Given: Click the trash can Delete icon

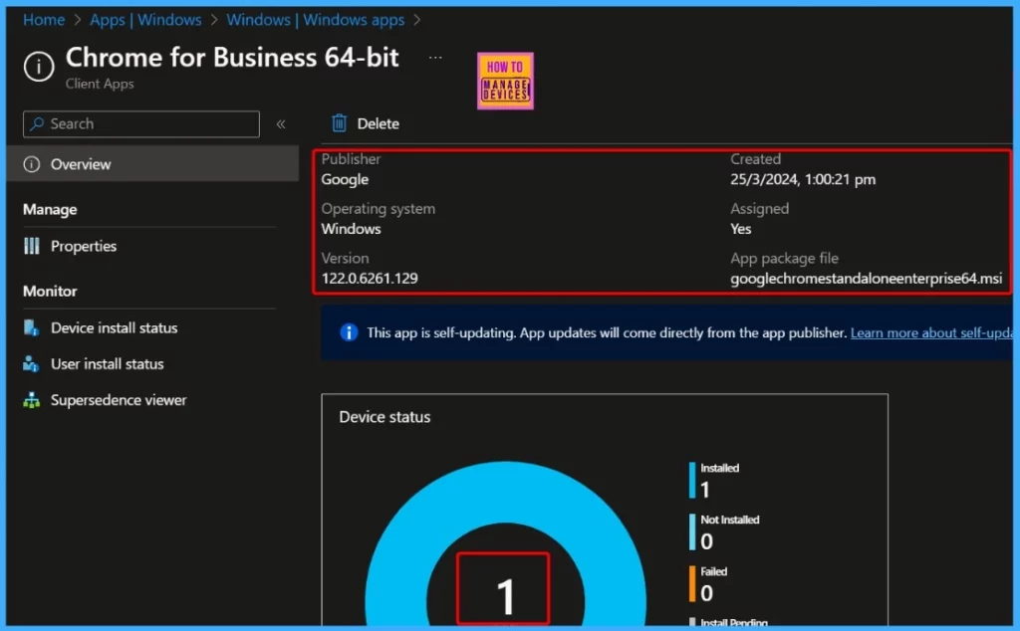Looking at the screenshot, I should point(339,122).
